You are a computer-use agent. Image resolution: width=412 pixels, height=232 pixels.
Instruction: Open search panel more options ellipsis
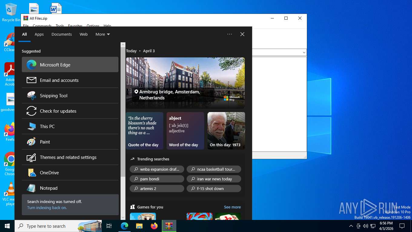pyautogui.click(x=230, y=34)
